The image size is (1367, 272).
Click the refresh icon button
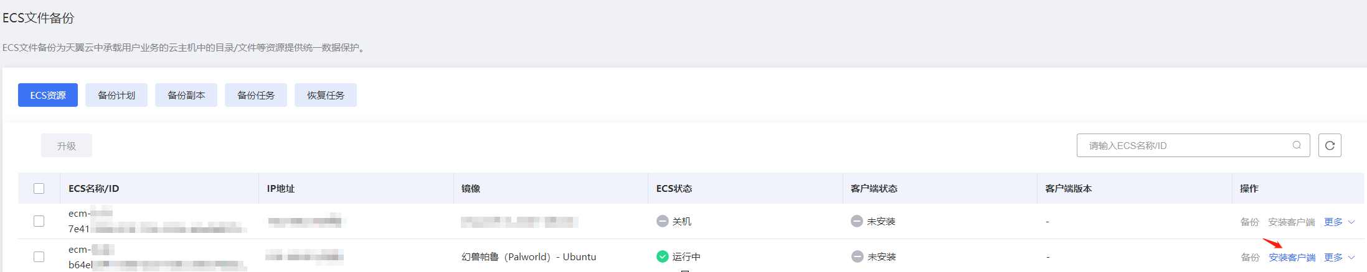point(1330,145)
